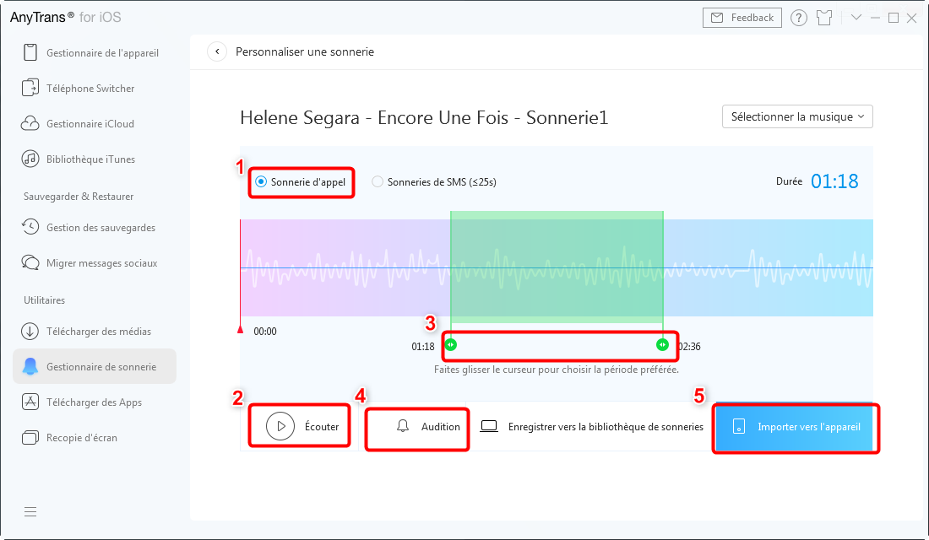Select Migrer messages sociaux
Image resolution: width=929 pixels, height=540 pixels.
pyautogui.click(x=95, y=263)
